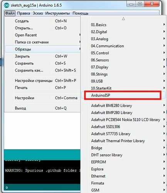
Task: Choose Открыть... from File menu
Action: click(x=42, y=28)
